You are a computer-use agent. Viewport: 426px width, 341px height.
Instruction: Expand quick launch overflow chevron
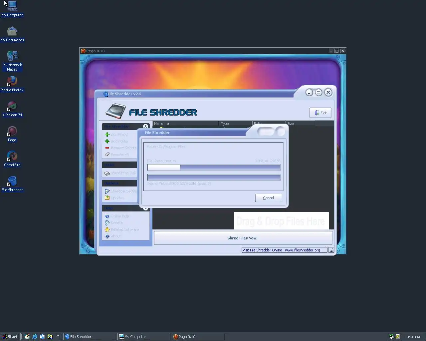[x=57, y=336]
